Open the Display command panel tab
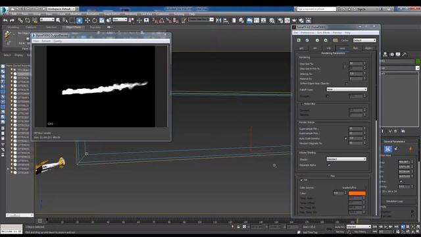This screenshot has width=421, height=237. (x=398, y=54)
